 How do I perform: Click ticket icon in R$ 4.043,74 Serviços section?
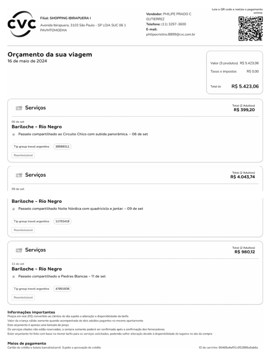pyautogui.click(x=19, y=175)
